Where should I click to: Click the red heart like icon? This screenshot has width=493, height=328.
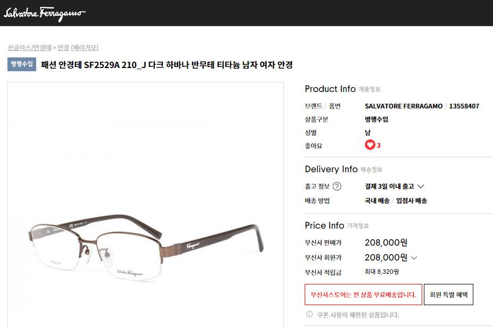[x=370, y=145]
